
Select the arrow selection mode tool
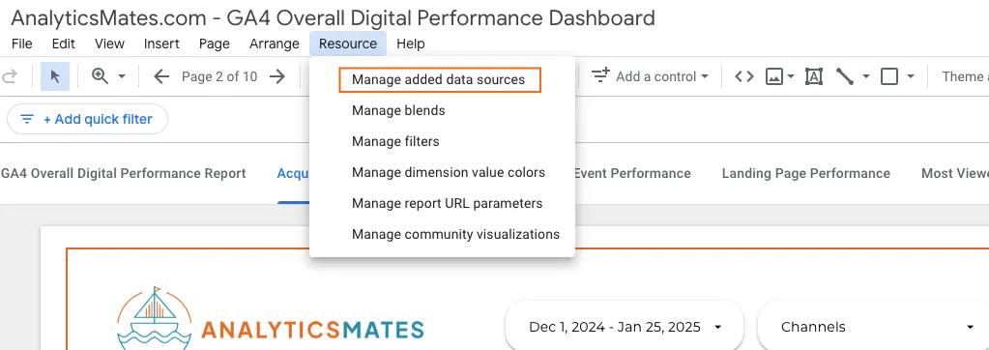tap(55, 77)
